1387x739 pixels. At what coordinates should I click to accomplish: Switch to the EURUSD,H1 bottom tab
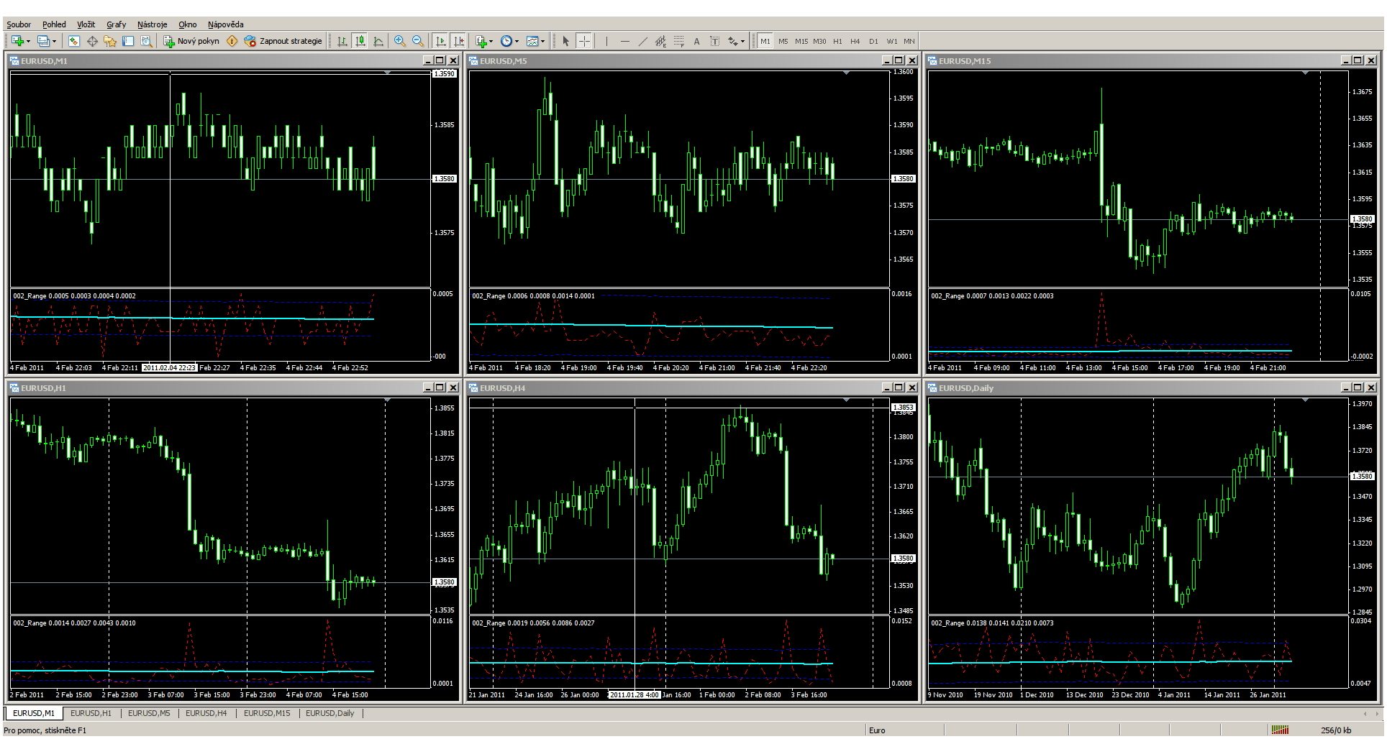(x=91, y=713)
